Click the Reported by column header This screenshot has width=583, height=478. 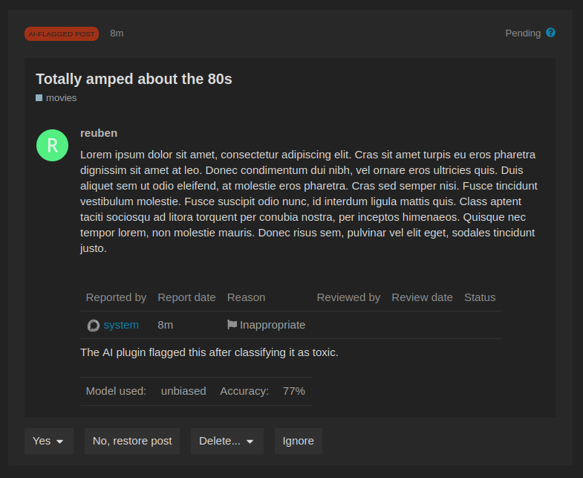click(116, 297)
